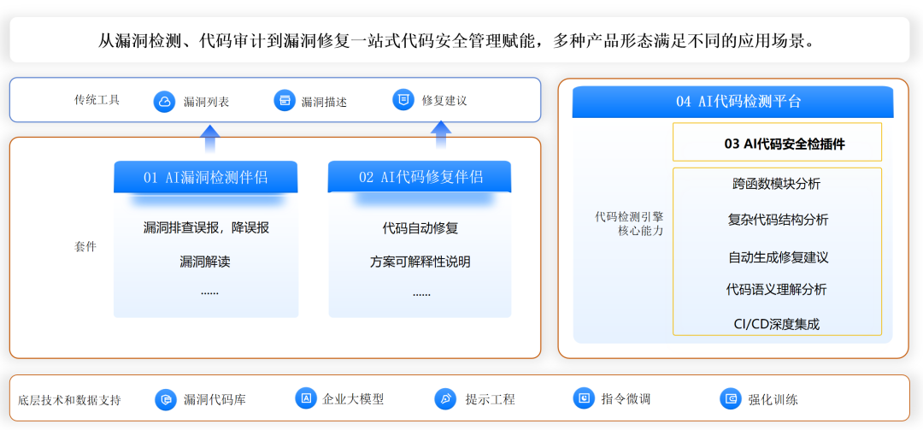Click the cloud icon beside 漏洞列表
This screenshot has width=923, height=430.
coord(164,102)
